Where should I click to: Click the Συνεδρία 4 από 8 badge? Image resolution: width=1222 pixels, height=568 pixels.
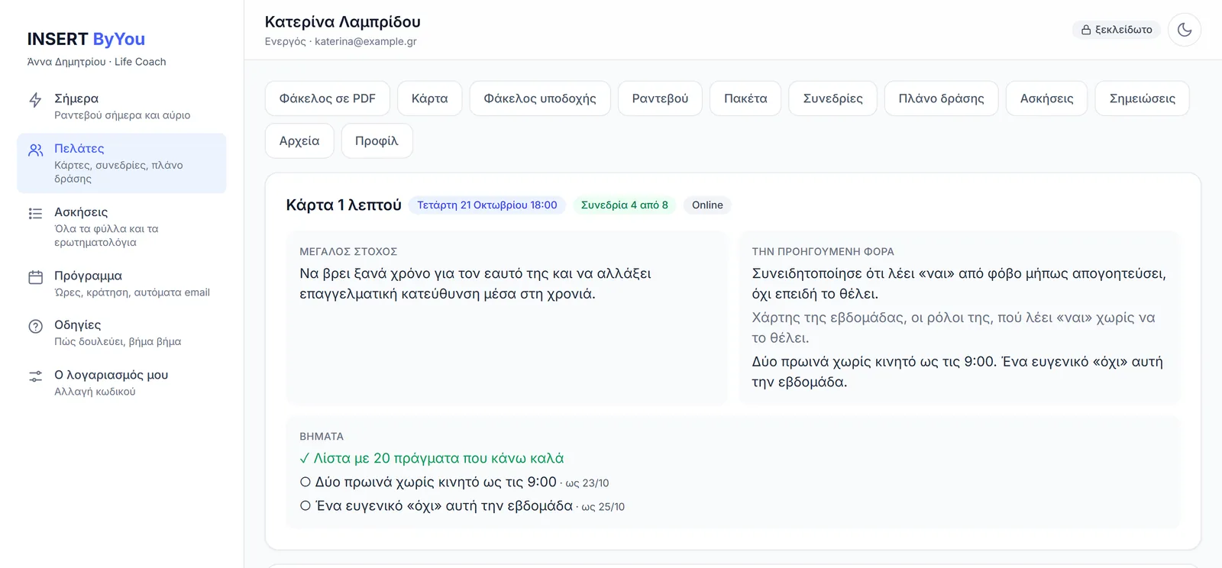[625, 205]
